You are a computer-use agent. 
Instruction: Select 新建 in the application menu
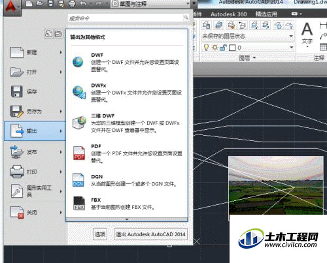click(35, 52)
